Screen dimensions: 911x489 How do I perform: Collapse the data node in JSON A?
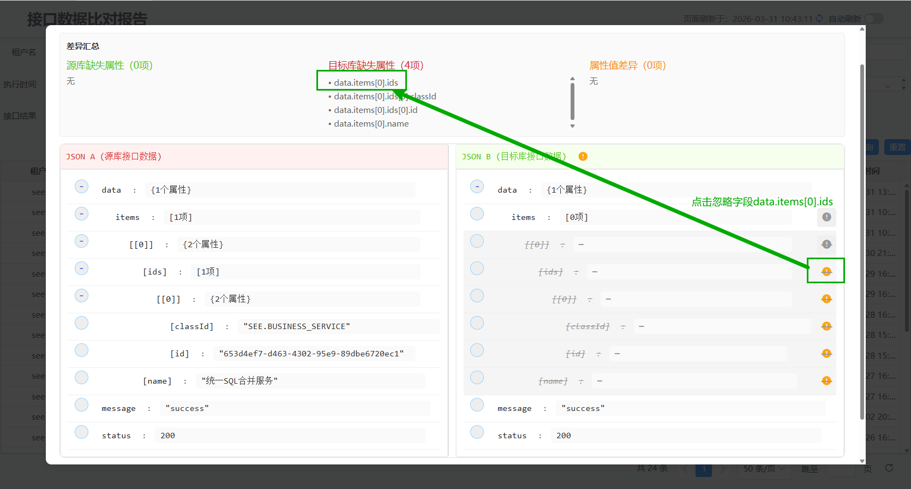click(x=82, y=187)
